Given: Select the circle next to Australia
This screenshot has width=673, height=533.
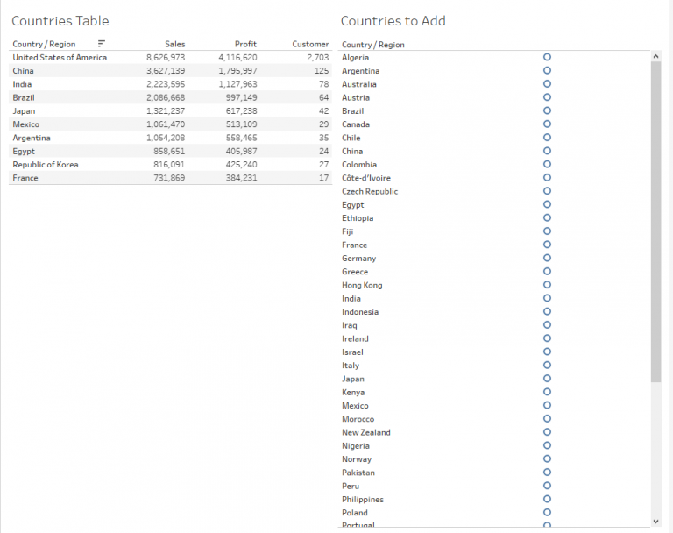Looking at the screenshot, I should pyautogui.click(x=547, y=83).
